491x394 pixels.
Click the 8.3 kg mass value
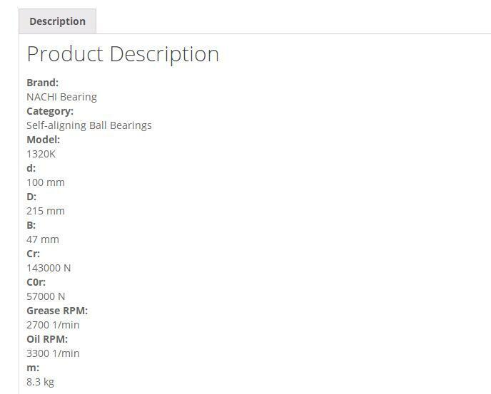[x=40, y=382]
